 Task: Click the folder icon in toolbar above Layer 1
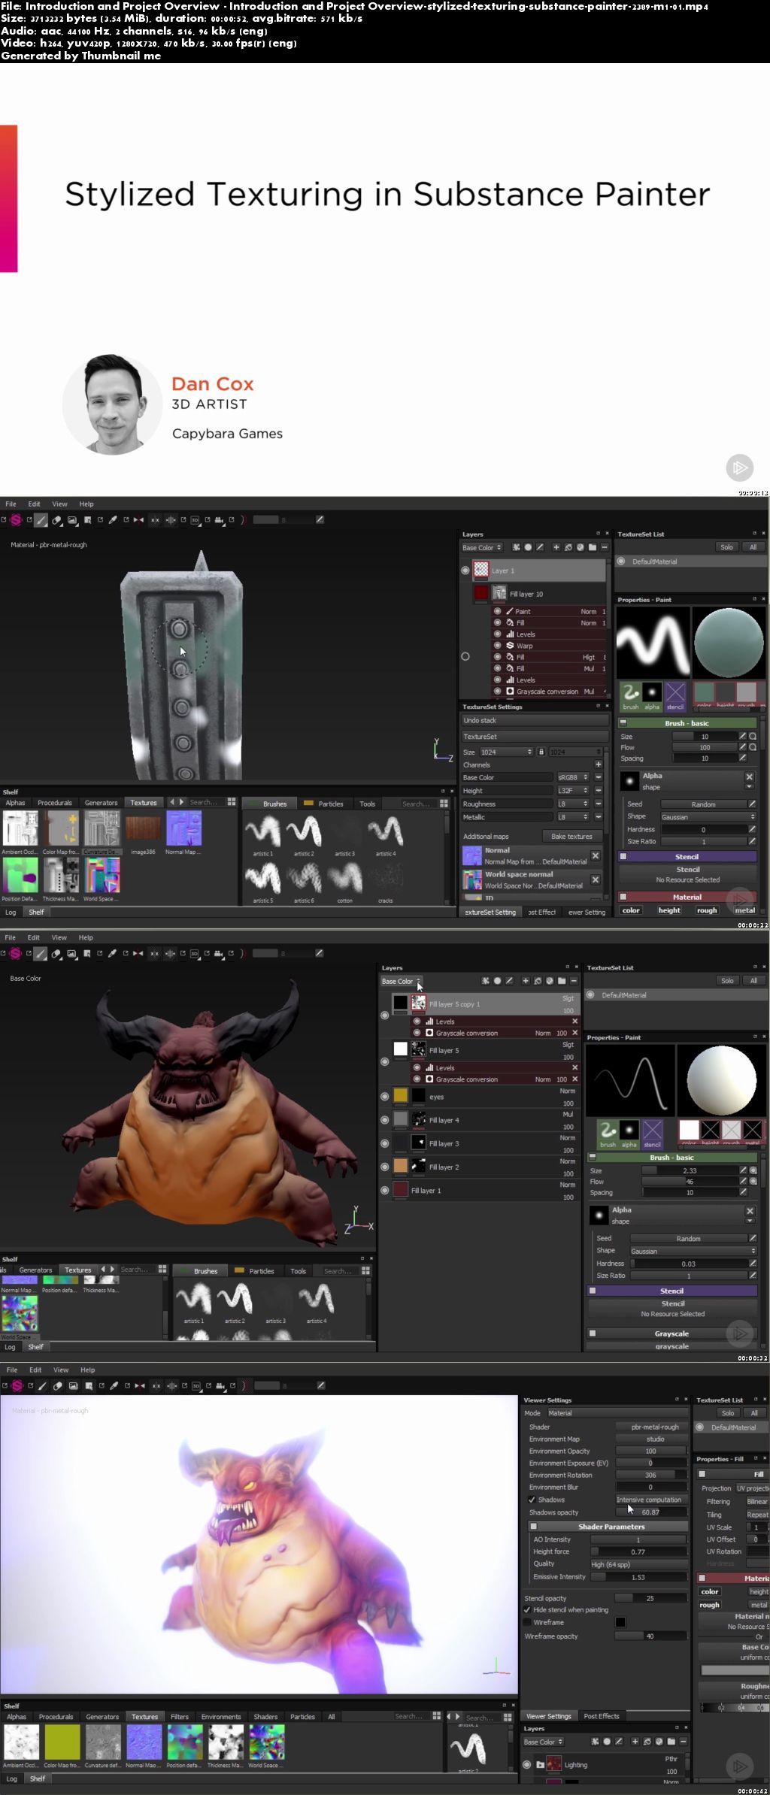pyautogui.click(x=593, y=547)
